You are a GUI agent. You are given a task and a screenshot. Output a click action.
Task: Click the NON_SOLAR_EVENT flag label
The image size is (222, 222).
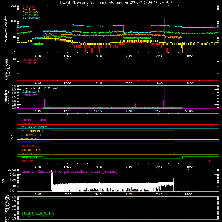pyautogui.click(x=34, y=127)
